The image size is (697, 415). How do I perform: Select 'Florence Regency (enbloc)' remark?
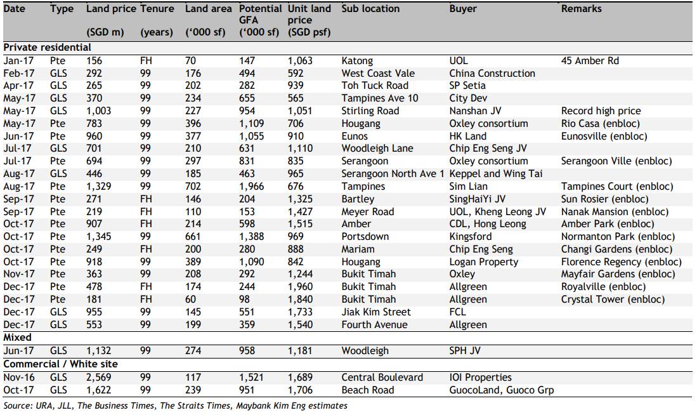tap(621, 262)
